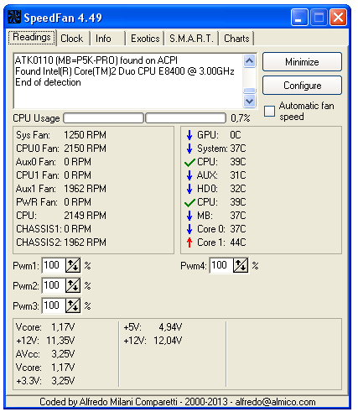Image resolution: width=358 pixels, height=412 pixels.
Task: Maximize the SpeedFan window
Action: tap(319, 18)
